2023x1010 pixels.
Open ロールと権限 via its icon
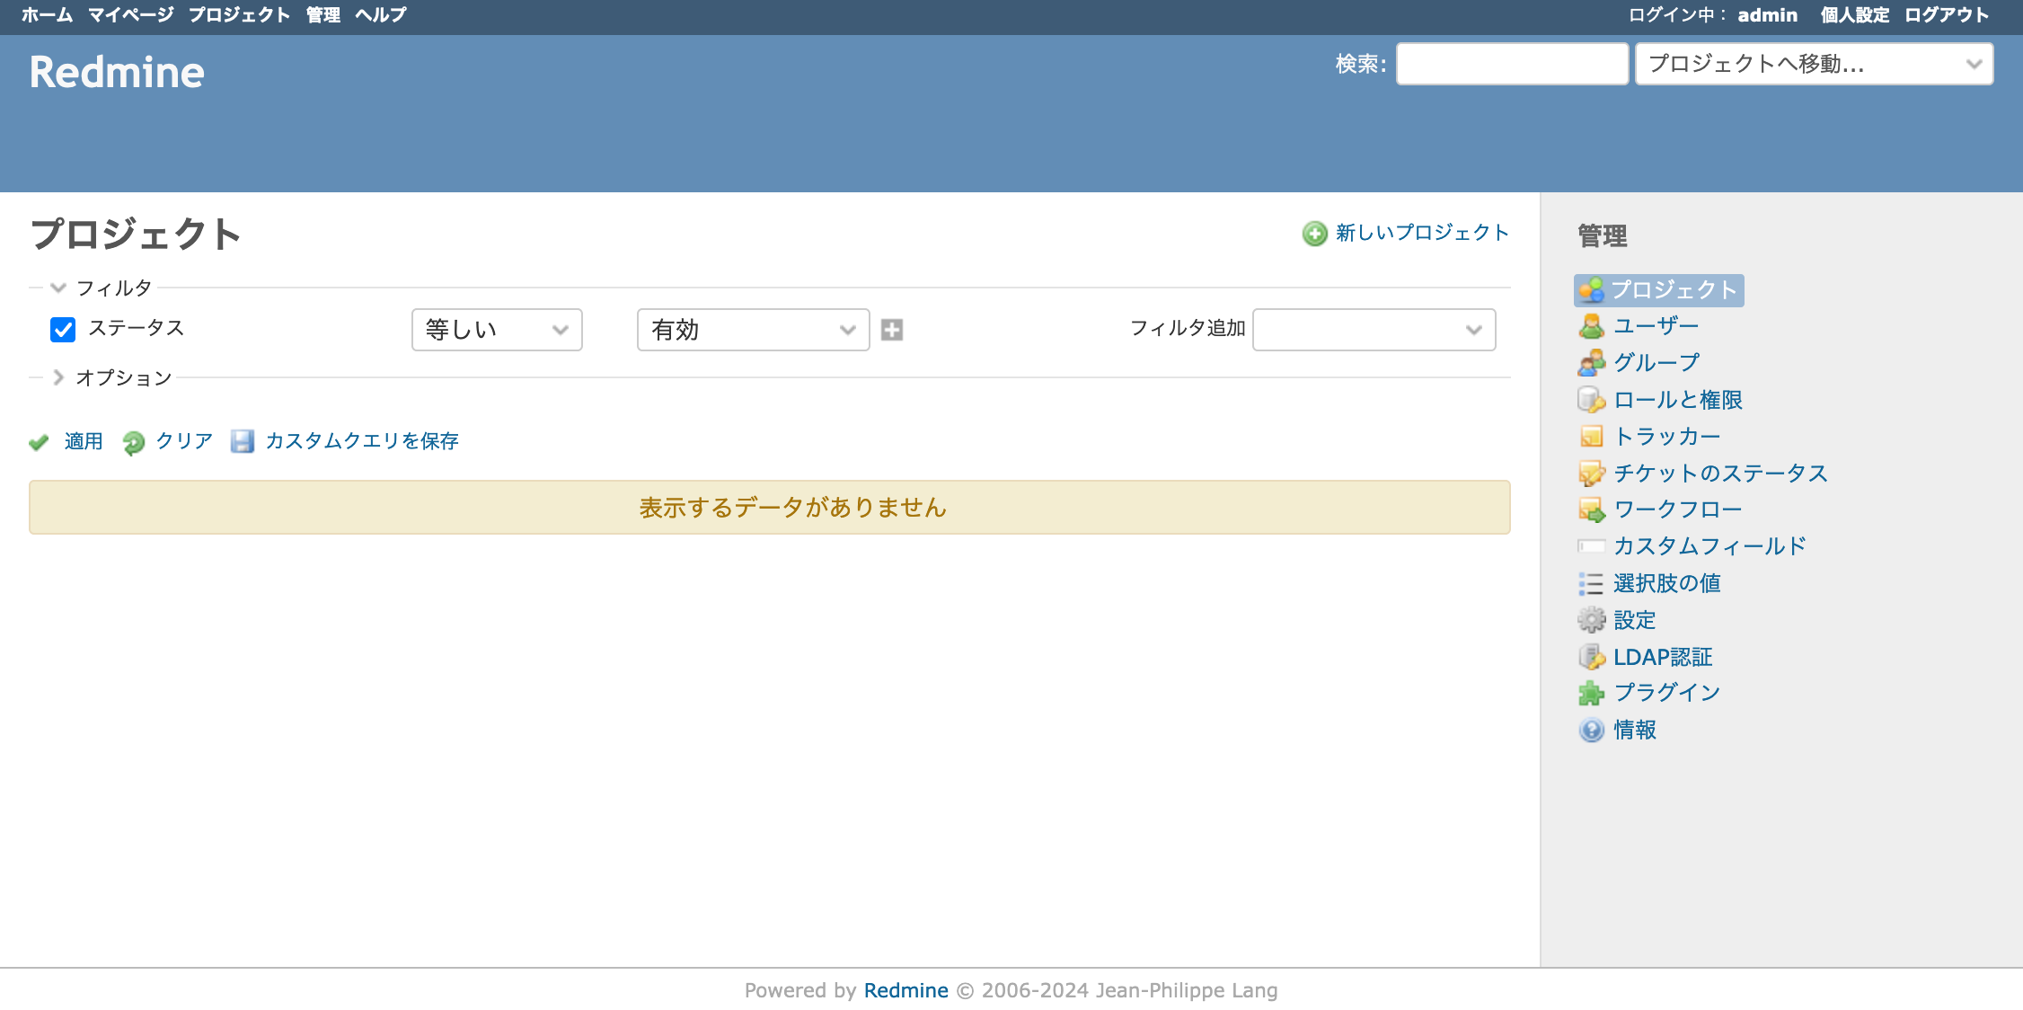[x=1593, y=399]
